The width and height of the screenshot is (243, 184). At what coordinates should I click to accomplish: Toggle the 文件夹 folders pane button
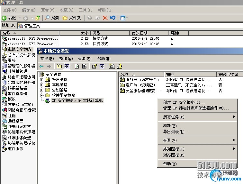pos(72,18)
